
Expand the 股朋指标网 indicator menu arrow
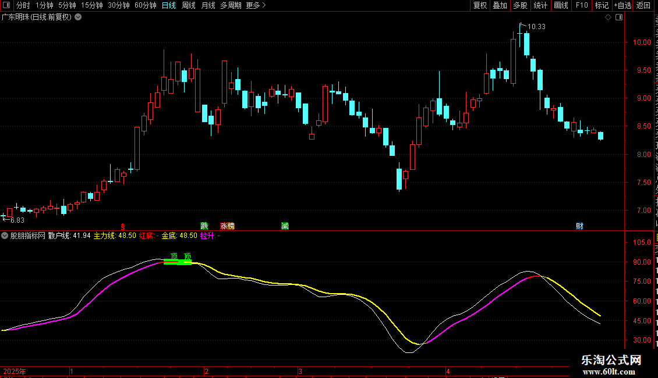point(5,236)
